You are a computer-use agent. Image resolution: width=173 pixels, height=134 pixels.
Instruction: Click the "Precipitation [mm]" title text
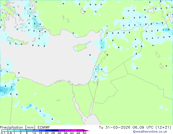18,127
